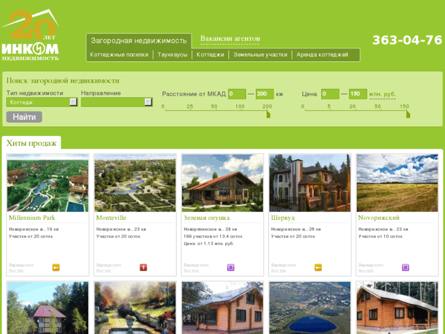Image resolution: width=445 pixels, height=334 pixels.
Task: Click 'Лот:525' text on Novoрижский card
Action: point(365,271)
